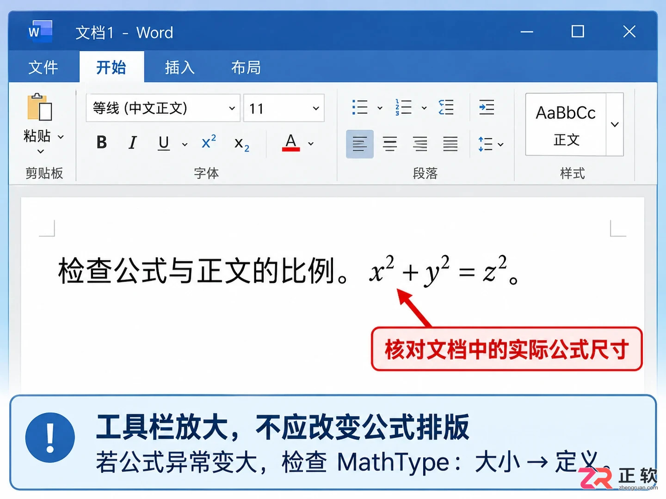Screen dimensions: 666x499
Task: Justify the paragraph text
Action: click(450, 144)
